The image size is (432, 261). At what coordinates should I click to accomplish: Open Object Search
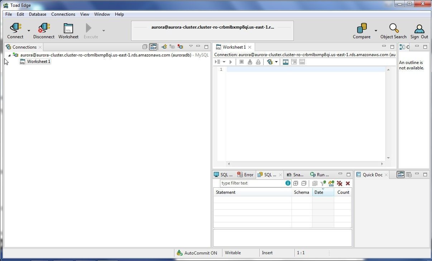[x=393, y=31]
